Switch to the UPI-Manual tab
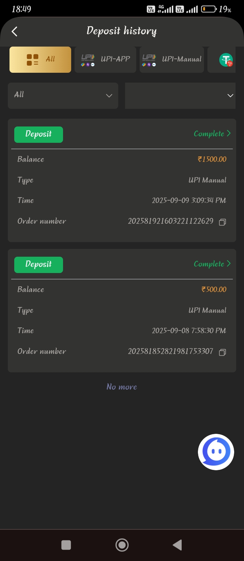Viewport: 244px width, 561px height. point(172,60)
